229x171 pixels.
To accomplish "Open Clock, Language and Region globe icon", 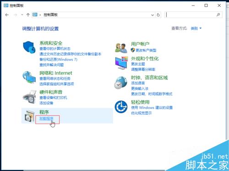I will [x=120, y=83].
